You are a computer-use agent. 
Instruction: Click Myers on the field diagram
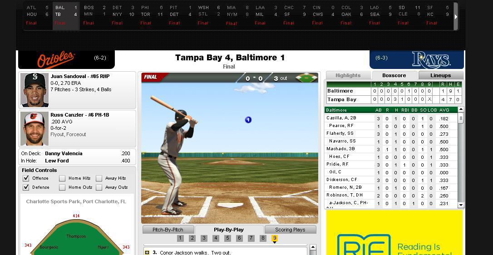103,247
